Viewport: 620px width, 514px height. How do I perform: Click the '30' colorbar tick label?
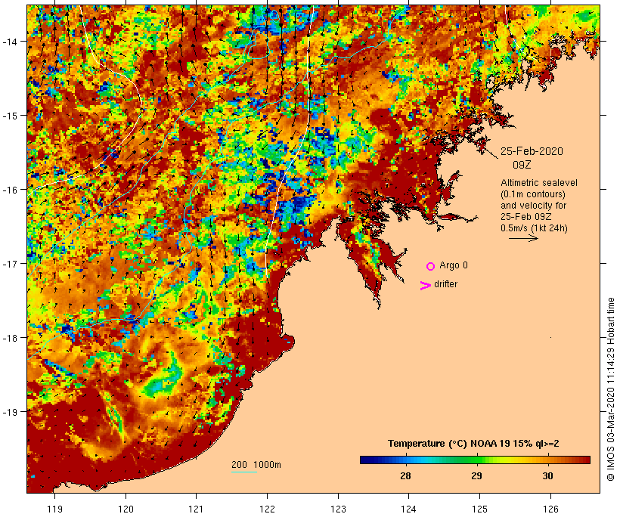(x=547, y=475)
